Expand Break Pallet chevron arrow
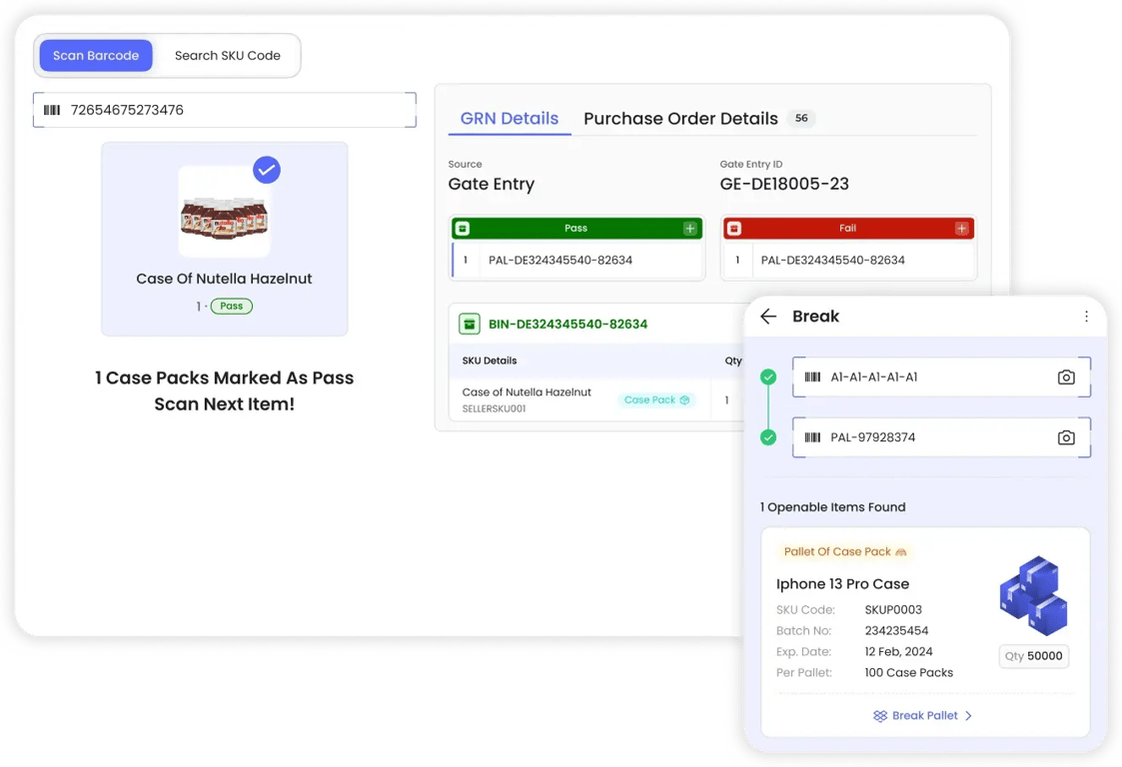 (x=968, y=716)
